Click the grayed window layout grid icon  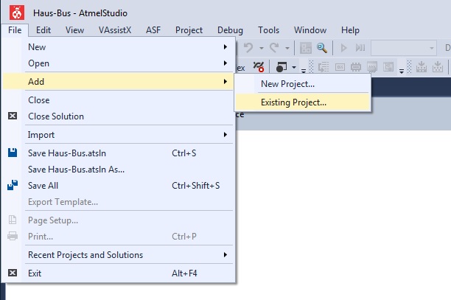click(x=306, y=48)
